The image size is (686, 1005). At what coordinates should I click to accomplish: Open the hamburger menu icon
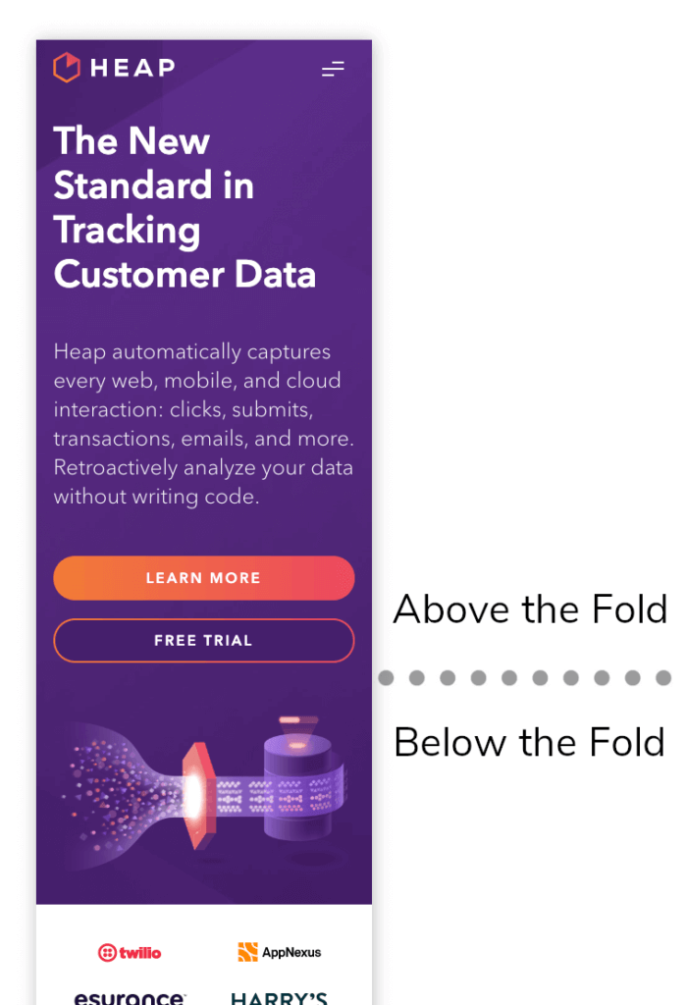333,69
